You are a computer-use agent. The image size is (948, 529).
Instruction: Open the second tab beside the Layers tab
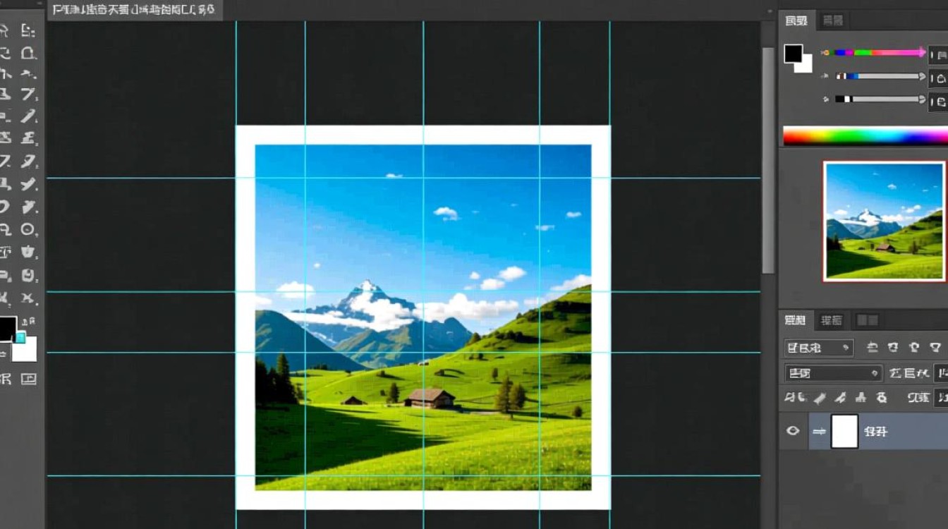point(832,321)
